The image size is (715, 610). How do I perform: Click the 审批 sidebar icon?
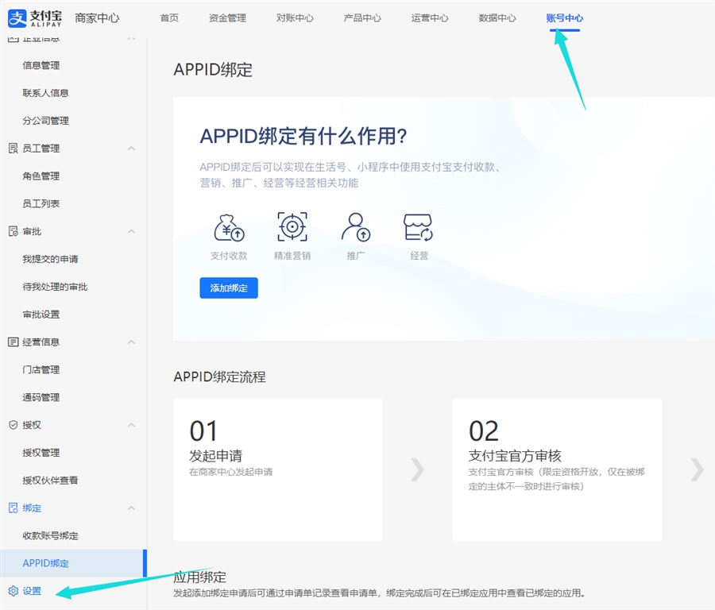tap(14, 231)
